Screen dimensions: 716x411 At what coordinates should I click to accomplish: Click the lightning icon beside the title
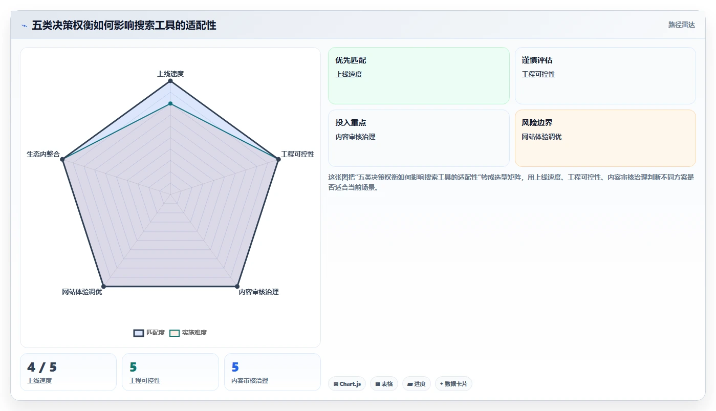point(24,26)
